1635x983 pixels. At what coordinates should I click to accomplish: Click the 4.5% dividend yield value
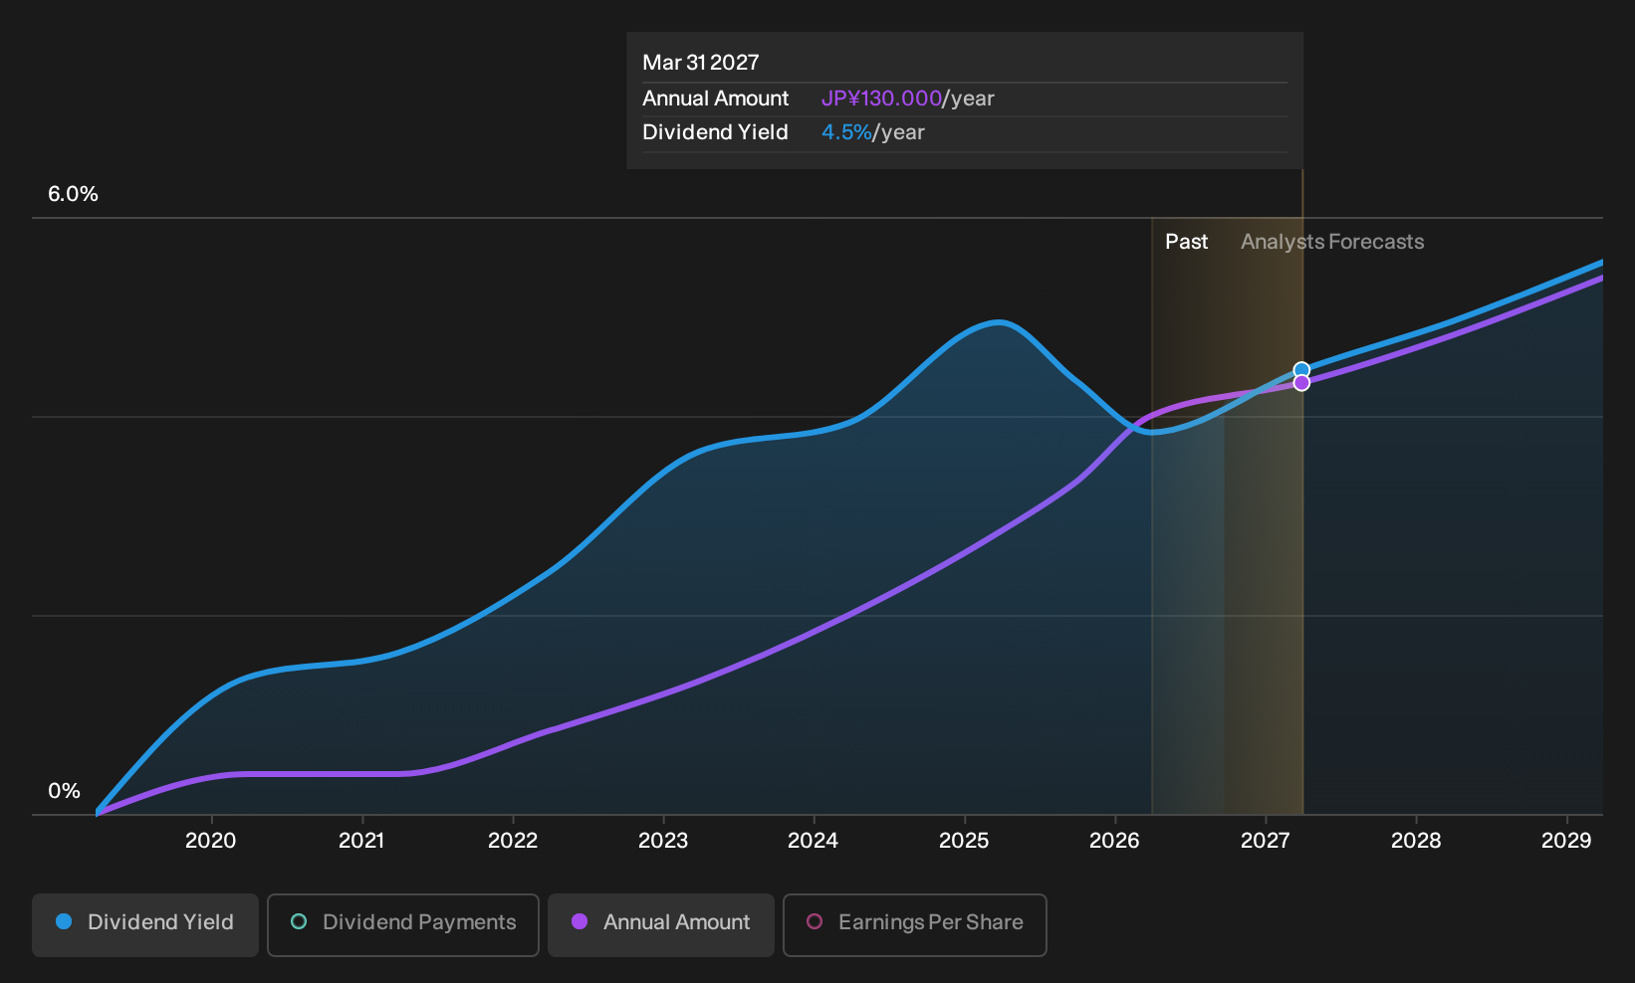[846, 132]
